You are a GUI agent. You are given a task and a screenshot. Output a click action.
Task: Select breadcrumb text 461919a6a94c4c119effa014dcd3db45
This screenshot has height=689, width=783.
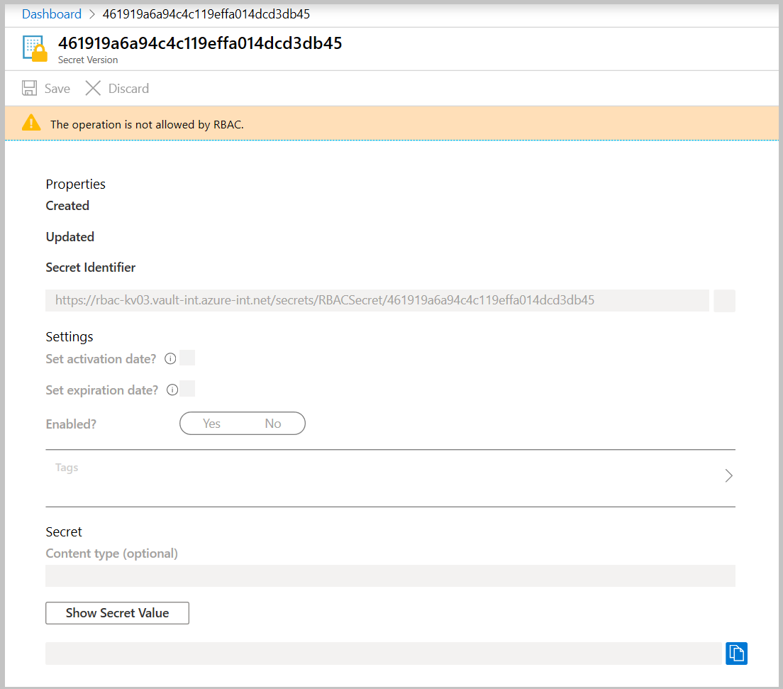tap(206, 14)
